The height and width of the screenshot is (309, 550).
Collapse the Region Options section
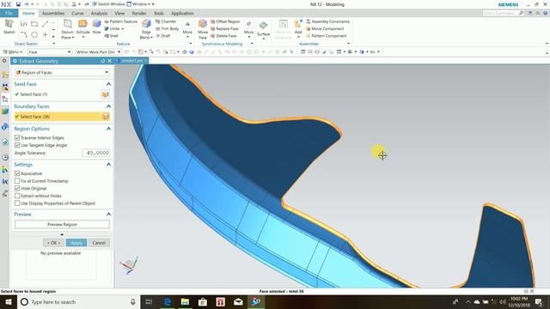tap(108, 129)
